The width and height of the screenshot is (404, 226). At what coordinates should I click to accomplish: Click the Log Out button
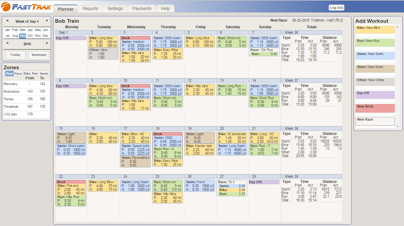click(336, 8)
